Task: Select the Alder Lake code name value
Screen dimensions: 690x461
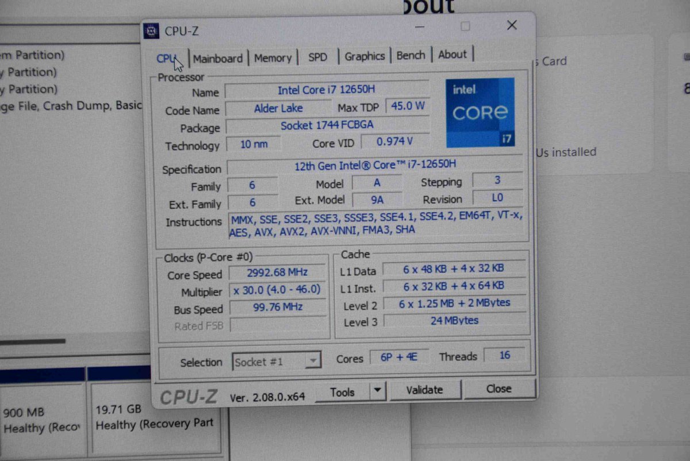Action: (x=278, y=108)
